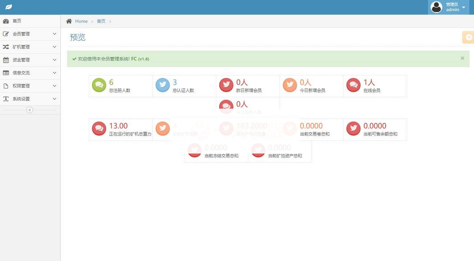The width and height of the screenshot is (474, 261).
Task: Click the red Twitter icon for 当前可售余额总和
Action: 354,128
